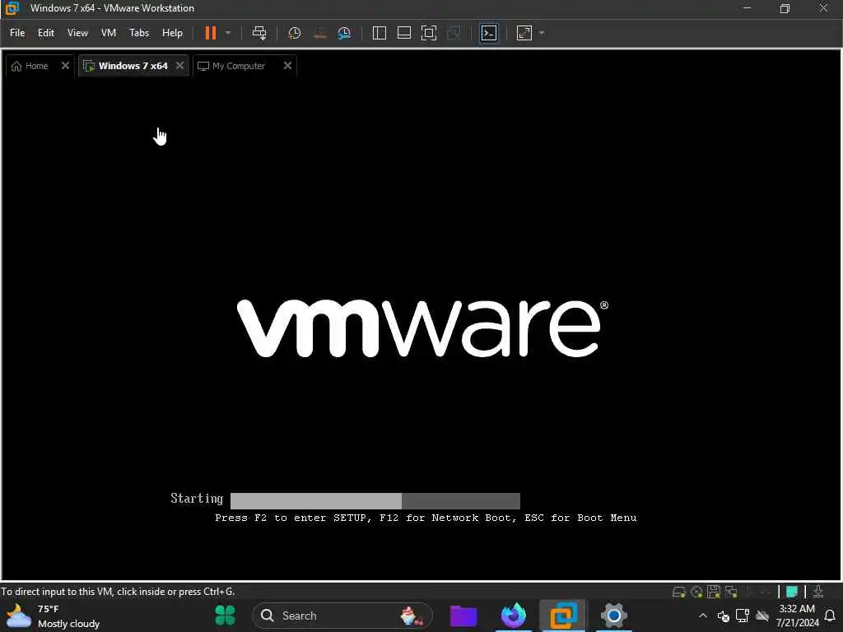Open the green clover app in taskbar
The width and height of the screenshot is (843, 632).
226,616
